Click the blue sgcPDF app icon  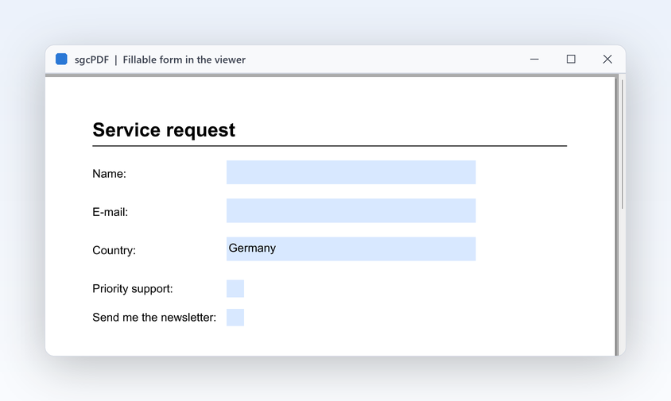[x=61, y=59]
